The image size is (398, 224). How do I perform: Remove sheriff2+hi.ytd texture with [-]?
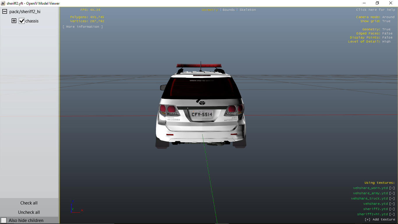coord(392,214)
